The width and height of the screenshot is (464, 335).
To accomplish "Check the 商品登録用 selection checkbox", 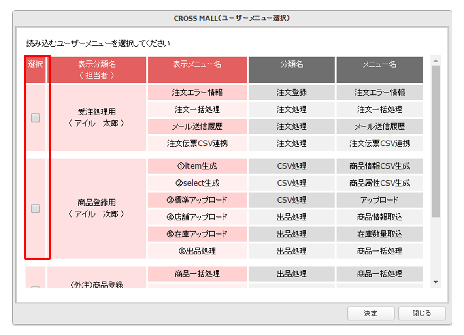I will coord(36,208).
